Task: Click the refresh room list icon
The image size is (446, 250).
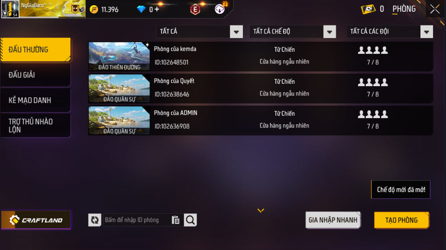Action: tap(95, 220)
